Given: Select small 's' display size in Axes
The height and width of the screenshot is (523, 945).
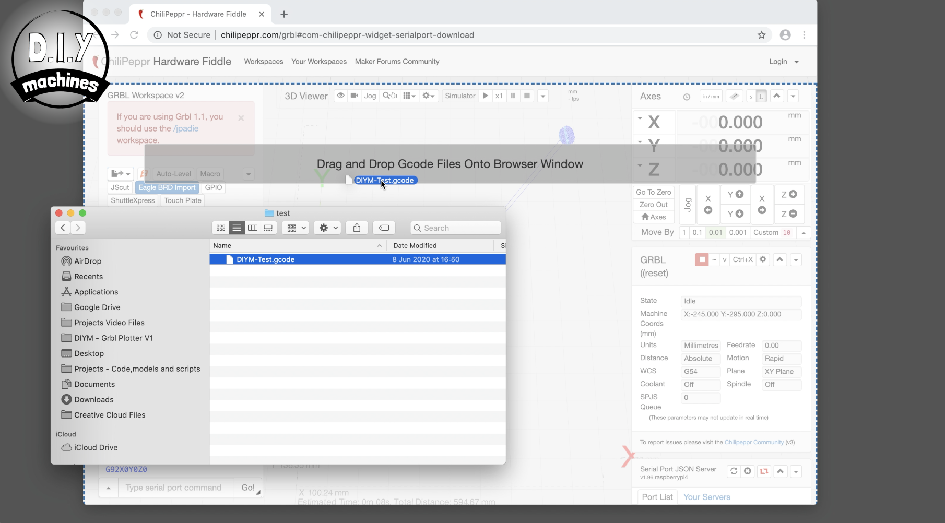Looking at the screenshot, I should (751, 97).
